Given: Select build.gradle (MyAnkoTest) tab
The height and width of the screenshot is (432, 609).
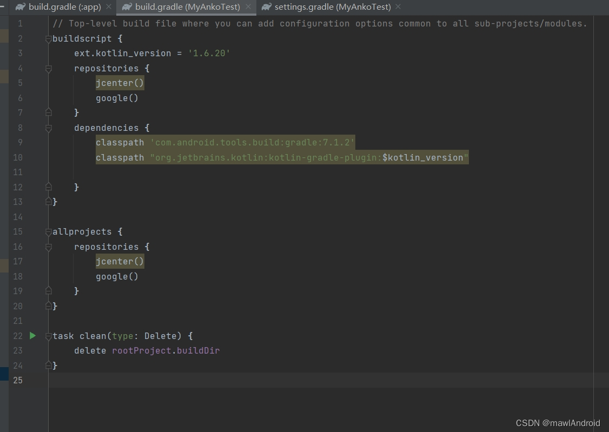Looking at the screenshot, I should point(187,7).
